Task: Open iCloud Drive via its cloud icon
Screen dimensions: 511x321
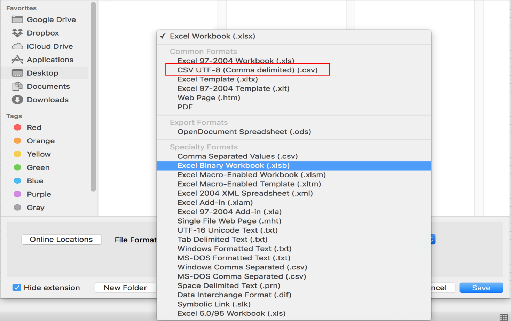Action: pos(17,46)
